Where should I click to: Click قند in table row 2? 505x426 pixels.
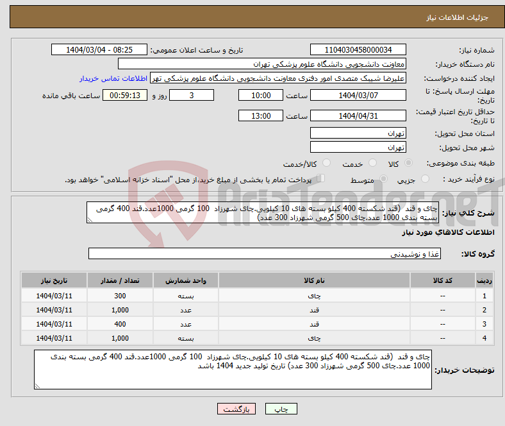[x=314, y=310]
